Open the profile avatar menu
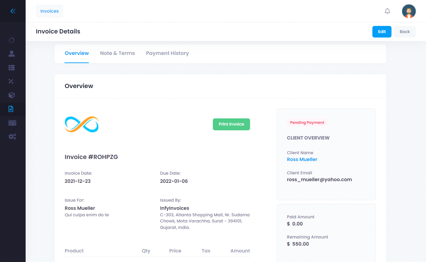Viewport: 426px width, 262px height. point(409,11)
